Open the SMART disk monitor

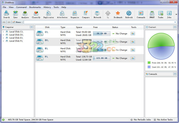(152, 14)
